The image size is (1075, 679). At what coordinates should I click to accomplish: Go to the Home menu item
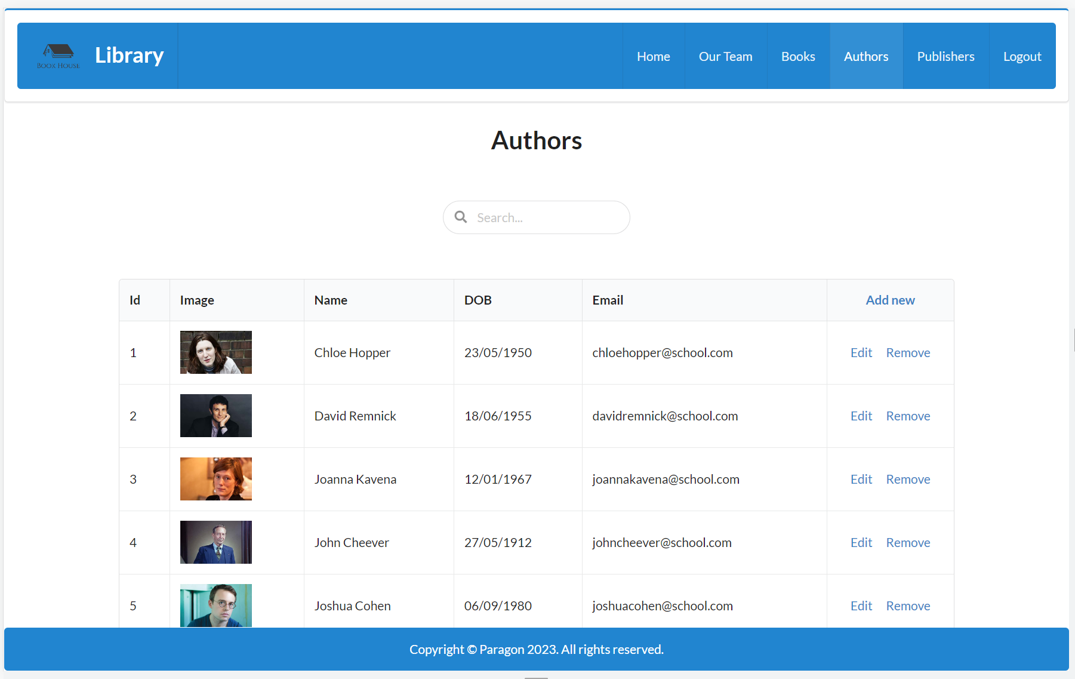[x=653, y=56]
